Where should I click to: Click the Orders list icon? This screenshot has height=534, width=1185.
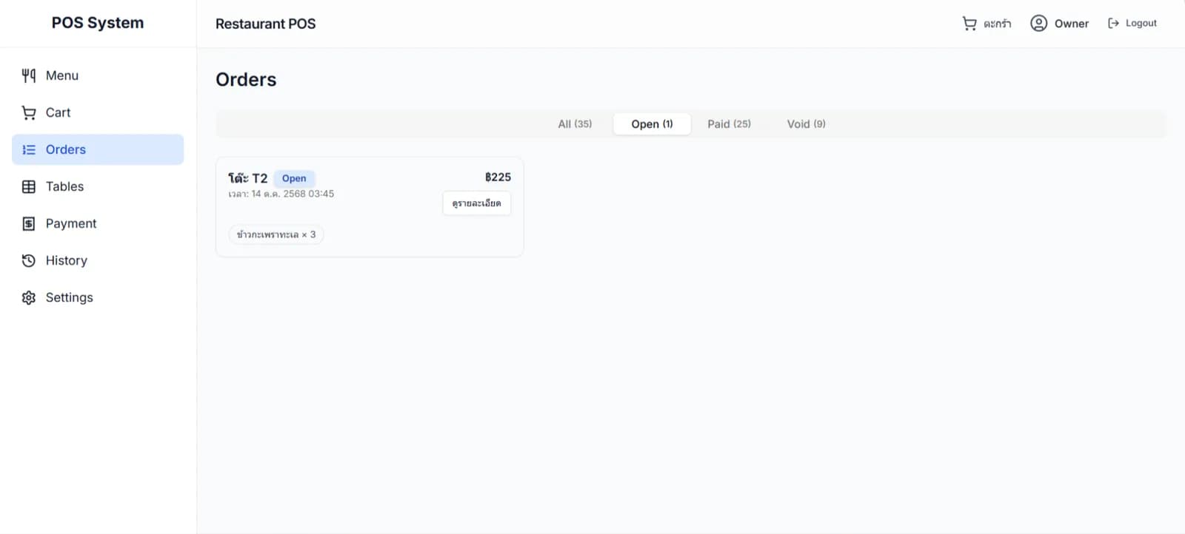click(29, 149)
